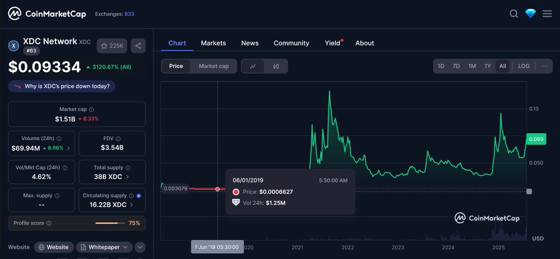Toggle LOG scale on chart
The width and height of the screenshot is (560, 259).
(524, 66)
